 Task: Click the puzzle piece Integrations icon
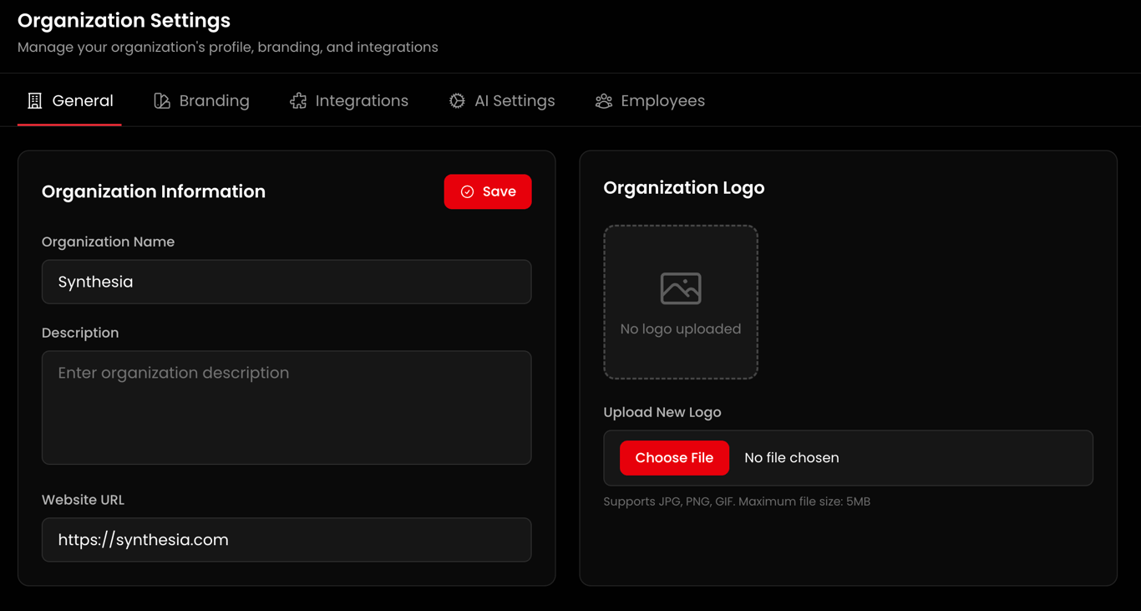[298, 101]
